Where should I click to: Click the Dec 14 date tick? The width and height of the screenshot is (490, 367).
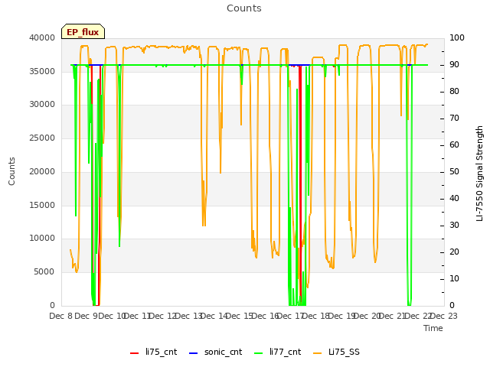coord(214,316)
